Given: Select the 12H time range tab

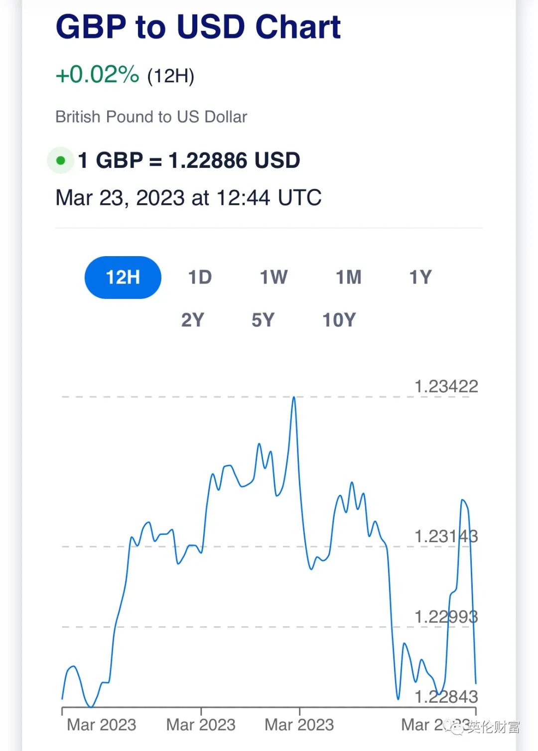Looking at the screenshot, I should 123,277.
